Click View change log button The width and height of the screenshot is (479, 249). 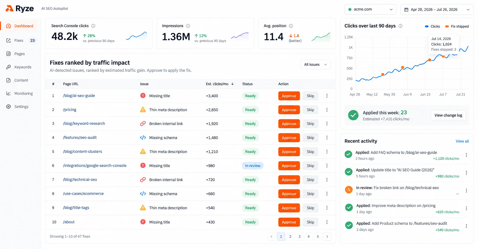point(448,115)
